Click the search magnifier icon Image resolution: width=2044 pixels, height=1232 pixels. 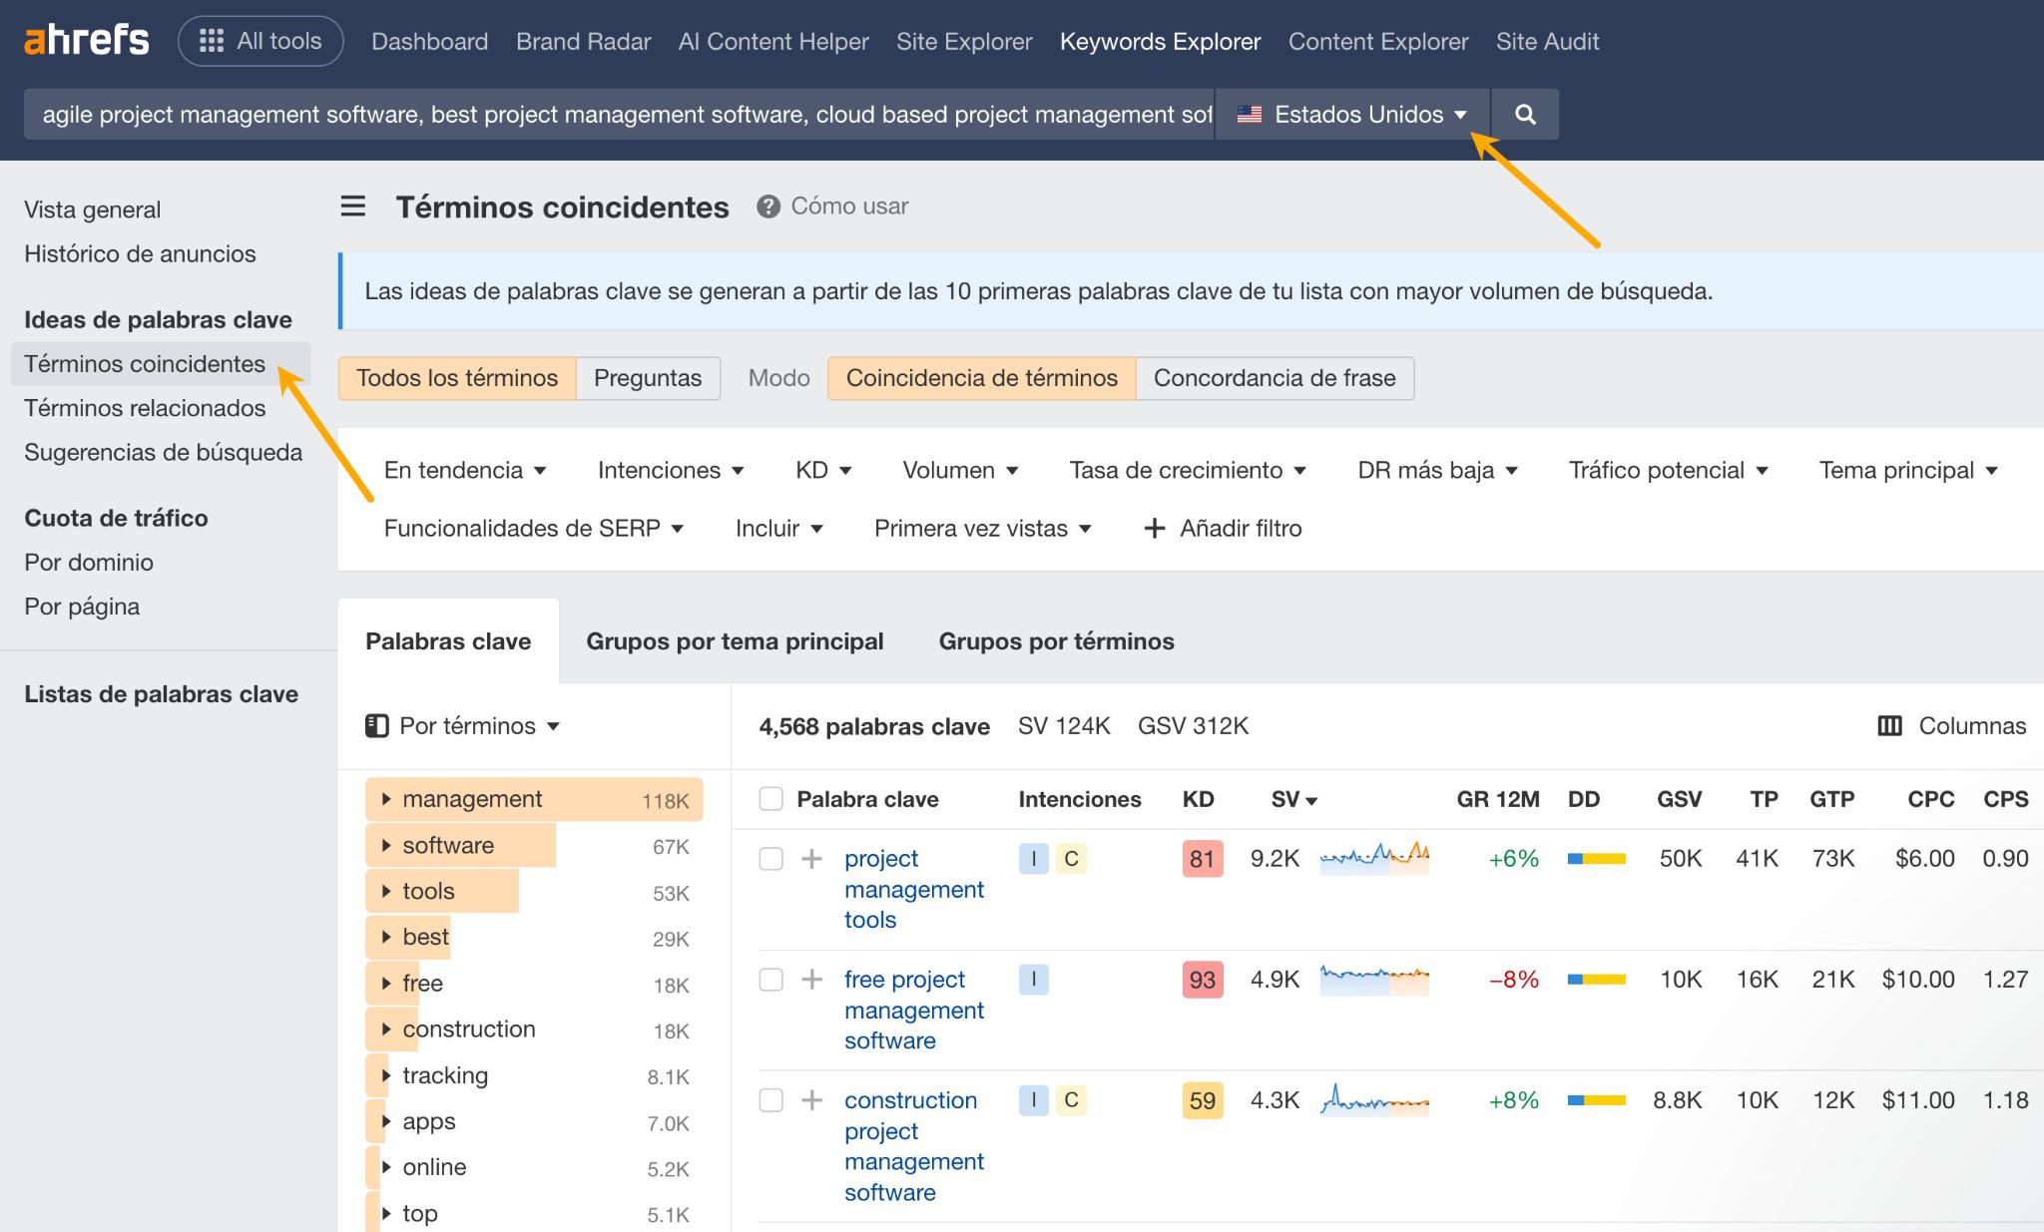coord(1524,113)
